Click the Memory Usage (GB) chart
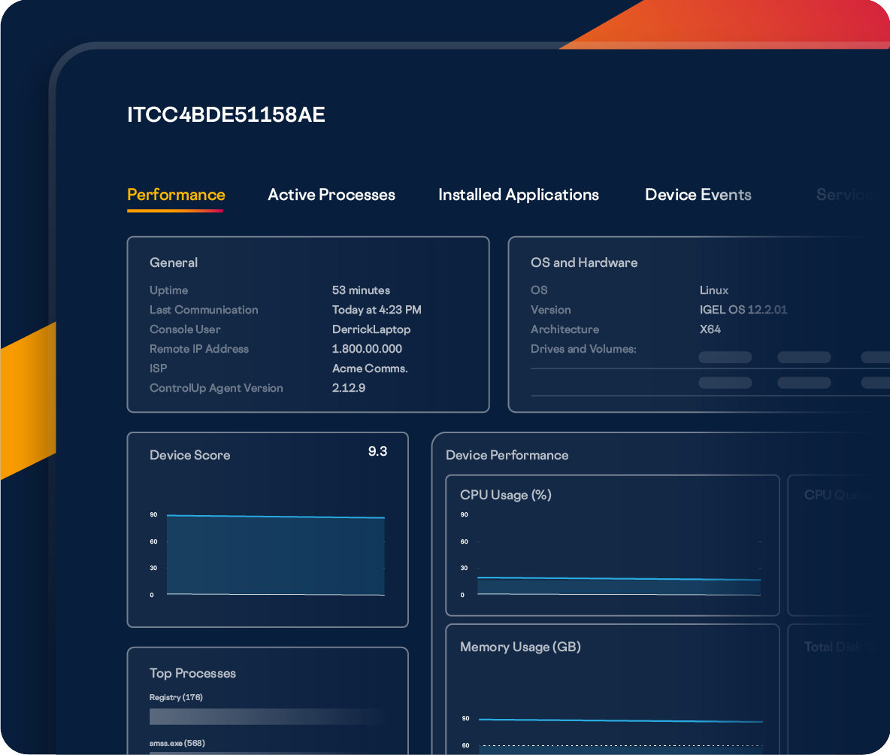 (x=613, y=699)
